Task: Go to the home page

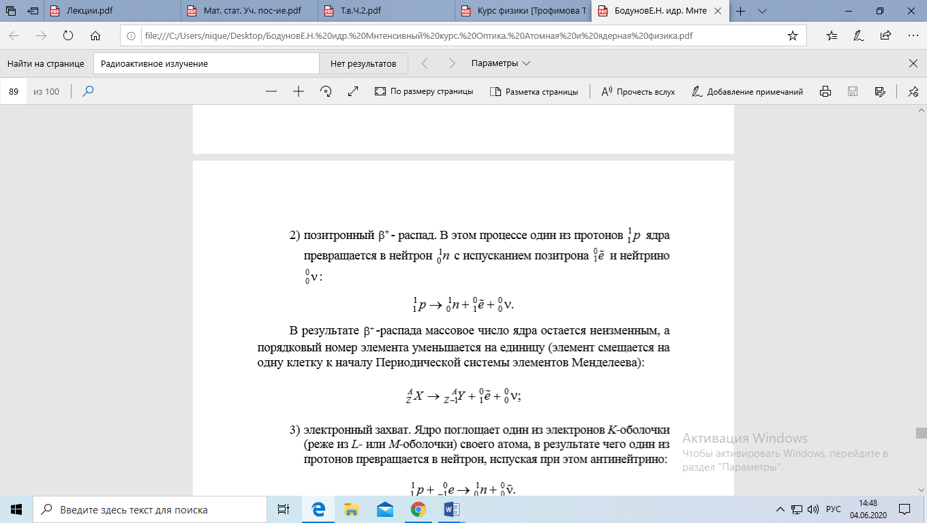Action: point(95,36)
